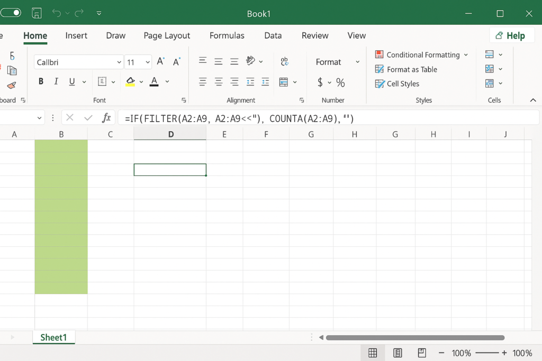
Task: Expand the underline style dropdown arrow
Action: pos(84,82)
